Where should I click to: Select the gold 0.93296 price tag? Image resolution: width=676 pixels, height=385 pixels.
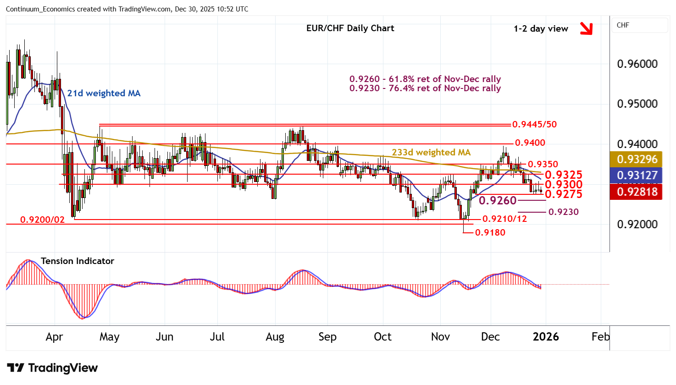point(637,159)
